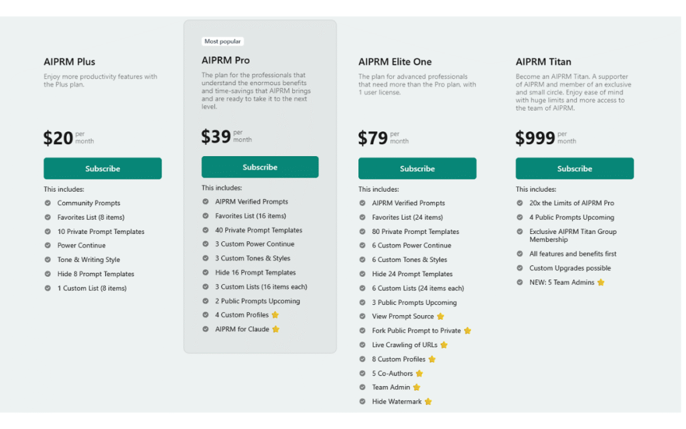This screenshot has width=686, height=429.
Task: Click the star beside "Live Crawling of URLs"
Action: [x=444, y=345]
